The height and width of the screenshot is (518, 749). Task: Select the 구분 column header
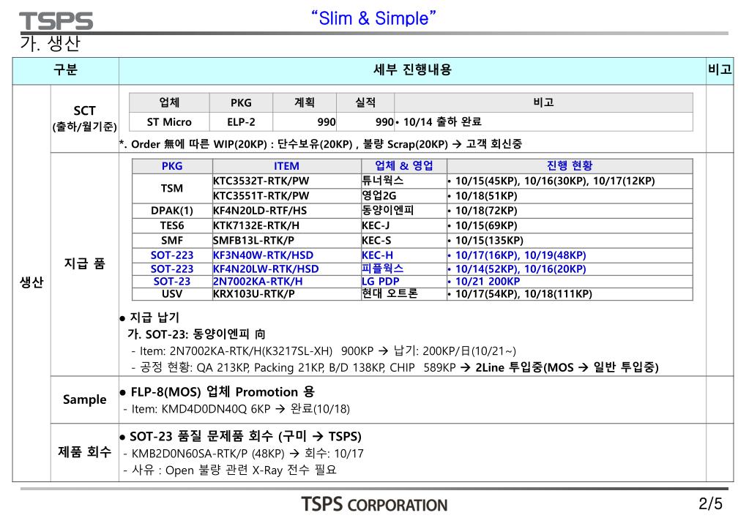point(65,71)
